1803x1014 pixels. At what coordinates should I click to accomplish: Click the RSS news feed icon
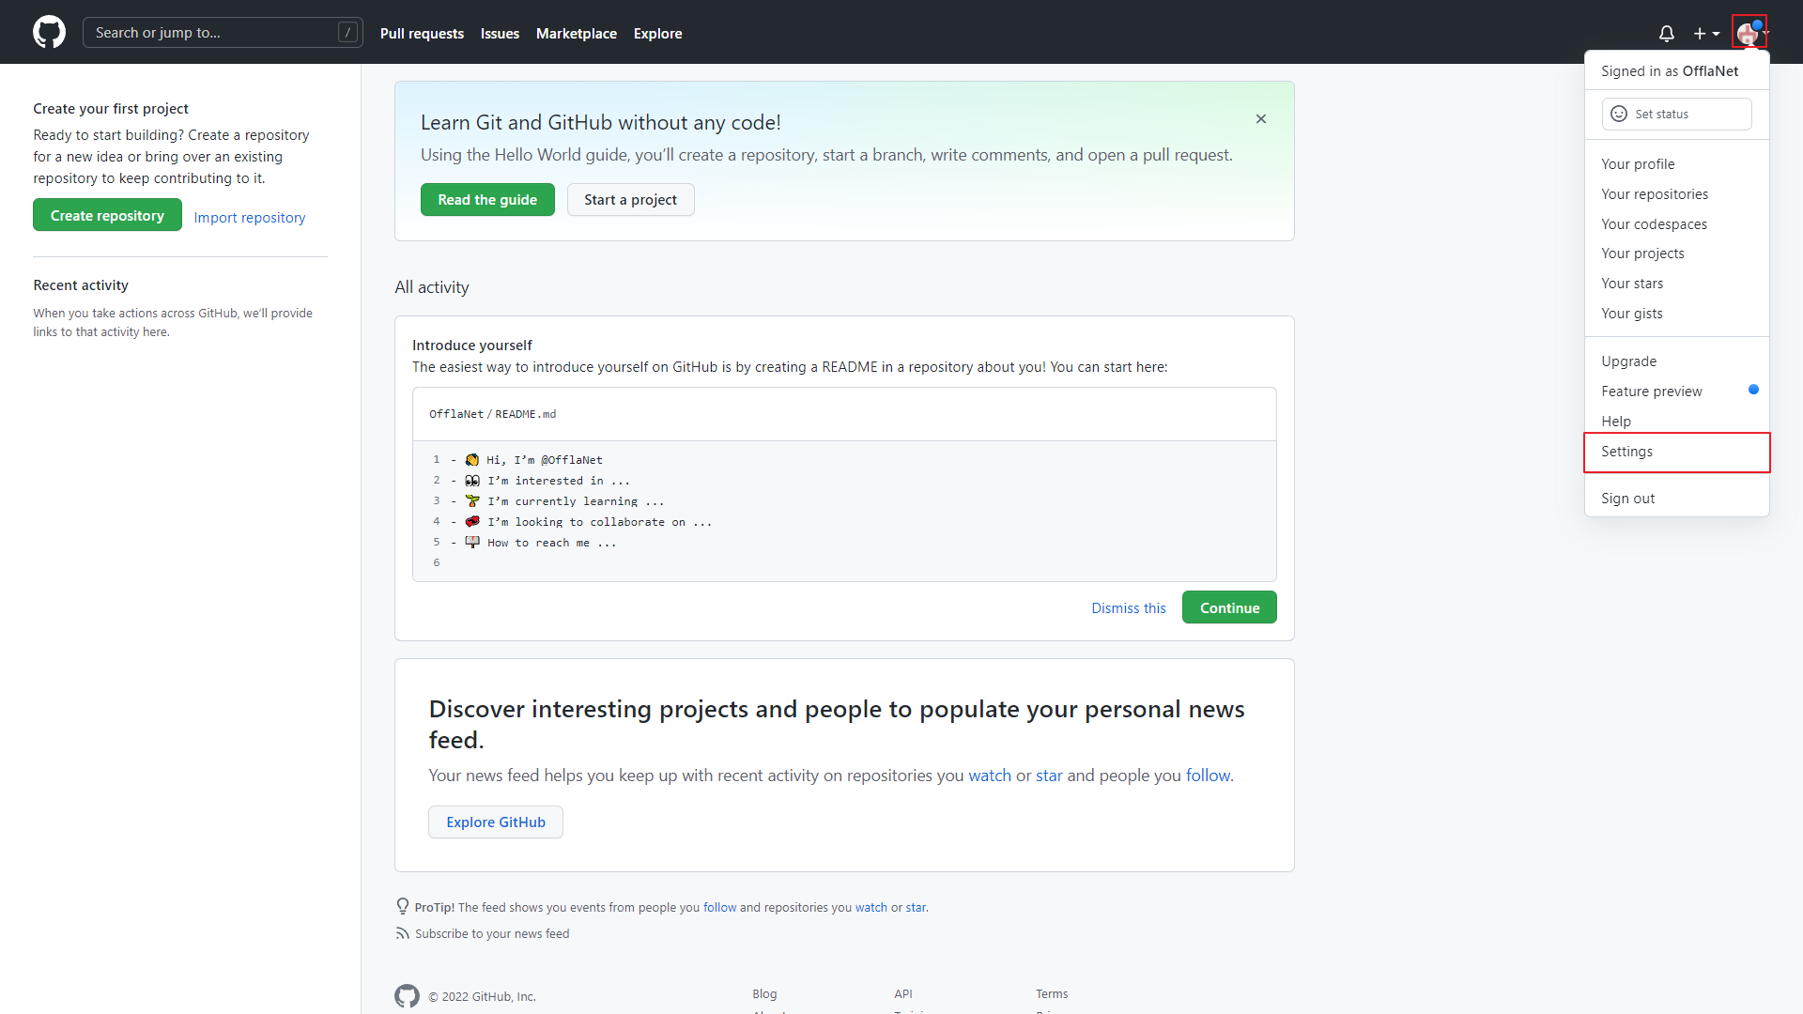click(x=403, y=933)
